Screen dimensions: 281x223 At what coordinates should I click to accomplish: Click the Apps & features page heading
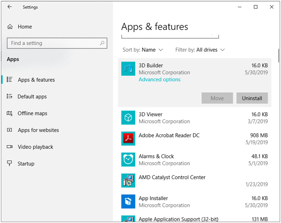(155, 27)
